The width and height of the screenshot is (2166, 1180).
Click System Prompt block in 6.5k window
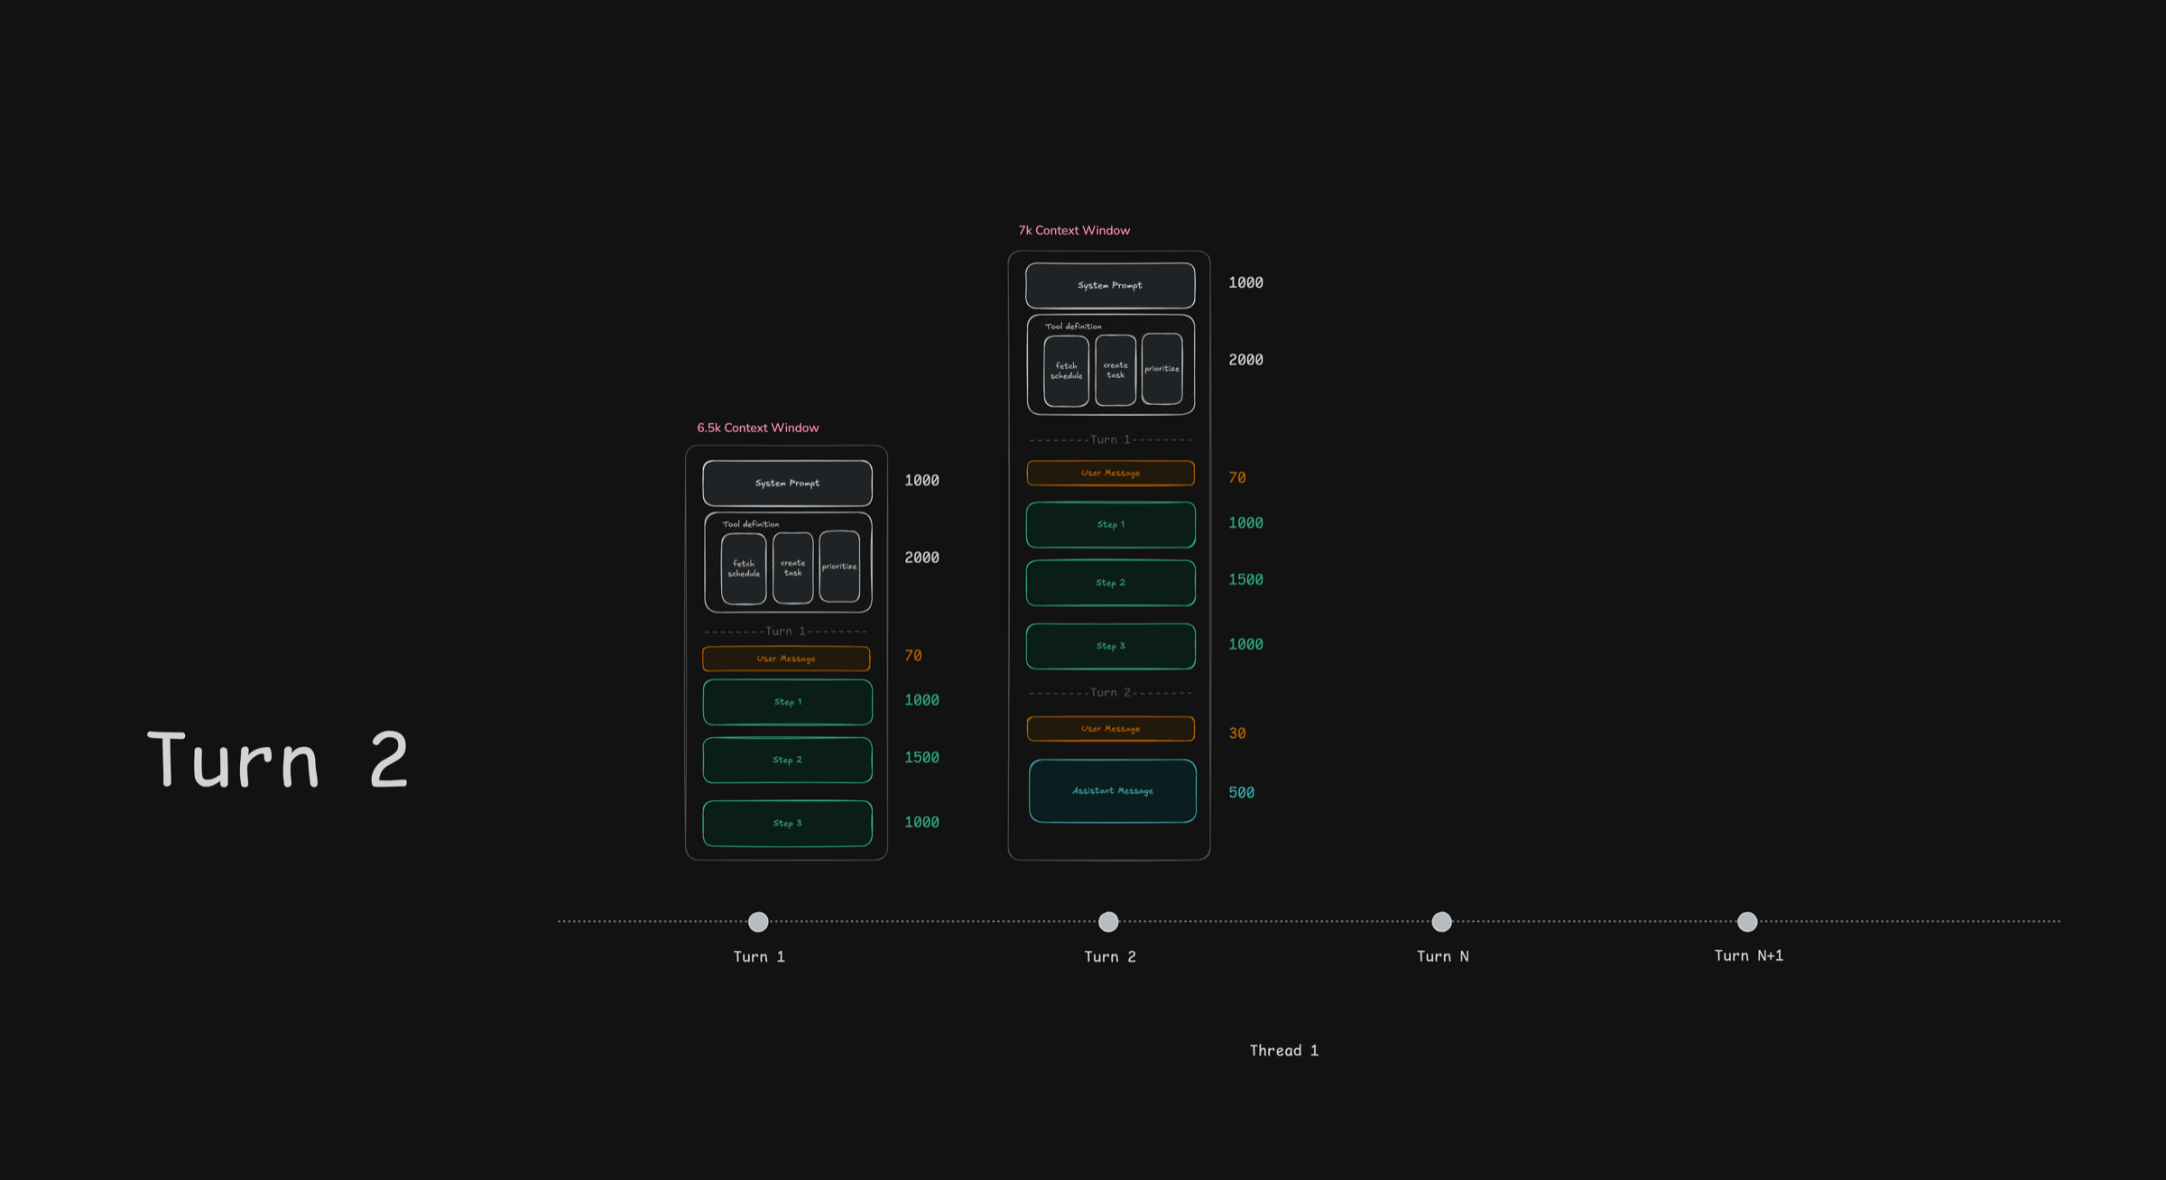pos(787,483)
